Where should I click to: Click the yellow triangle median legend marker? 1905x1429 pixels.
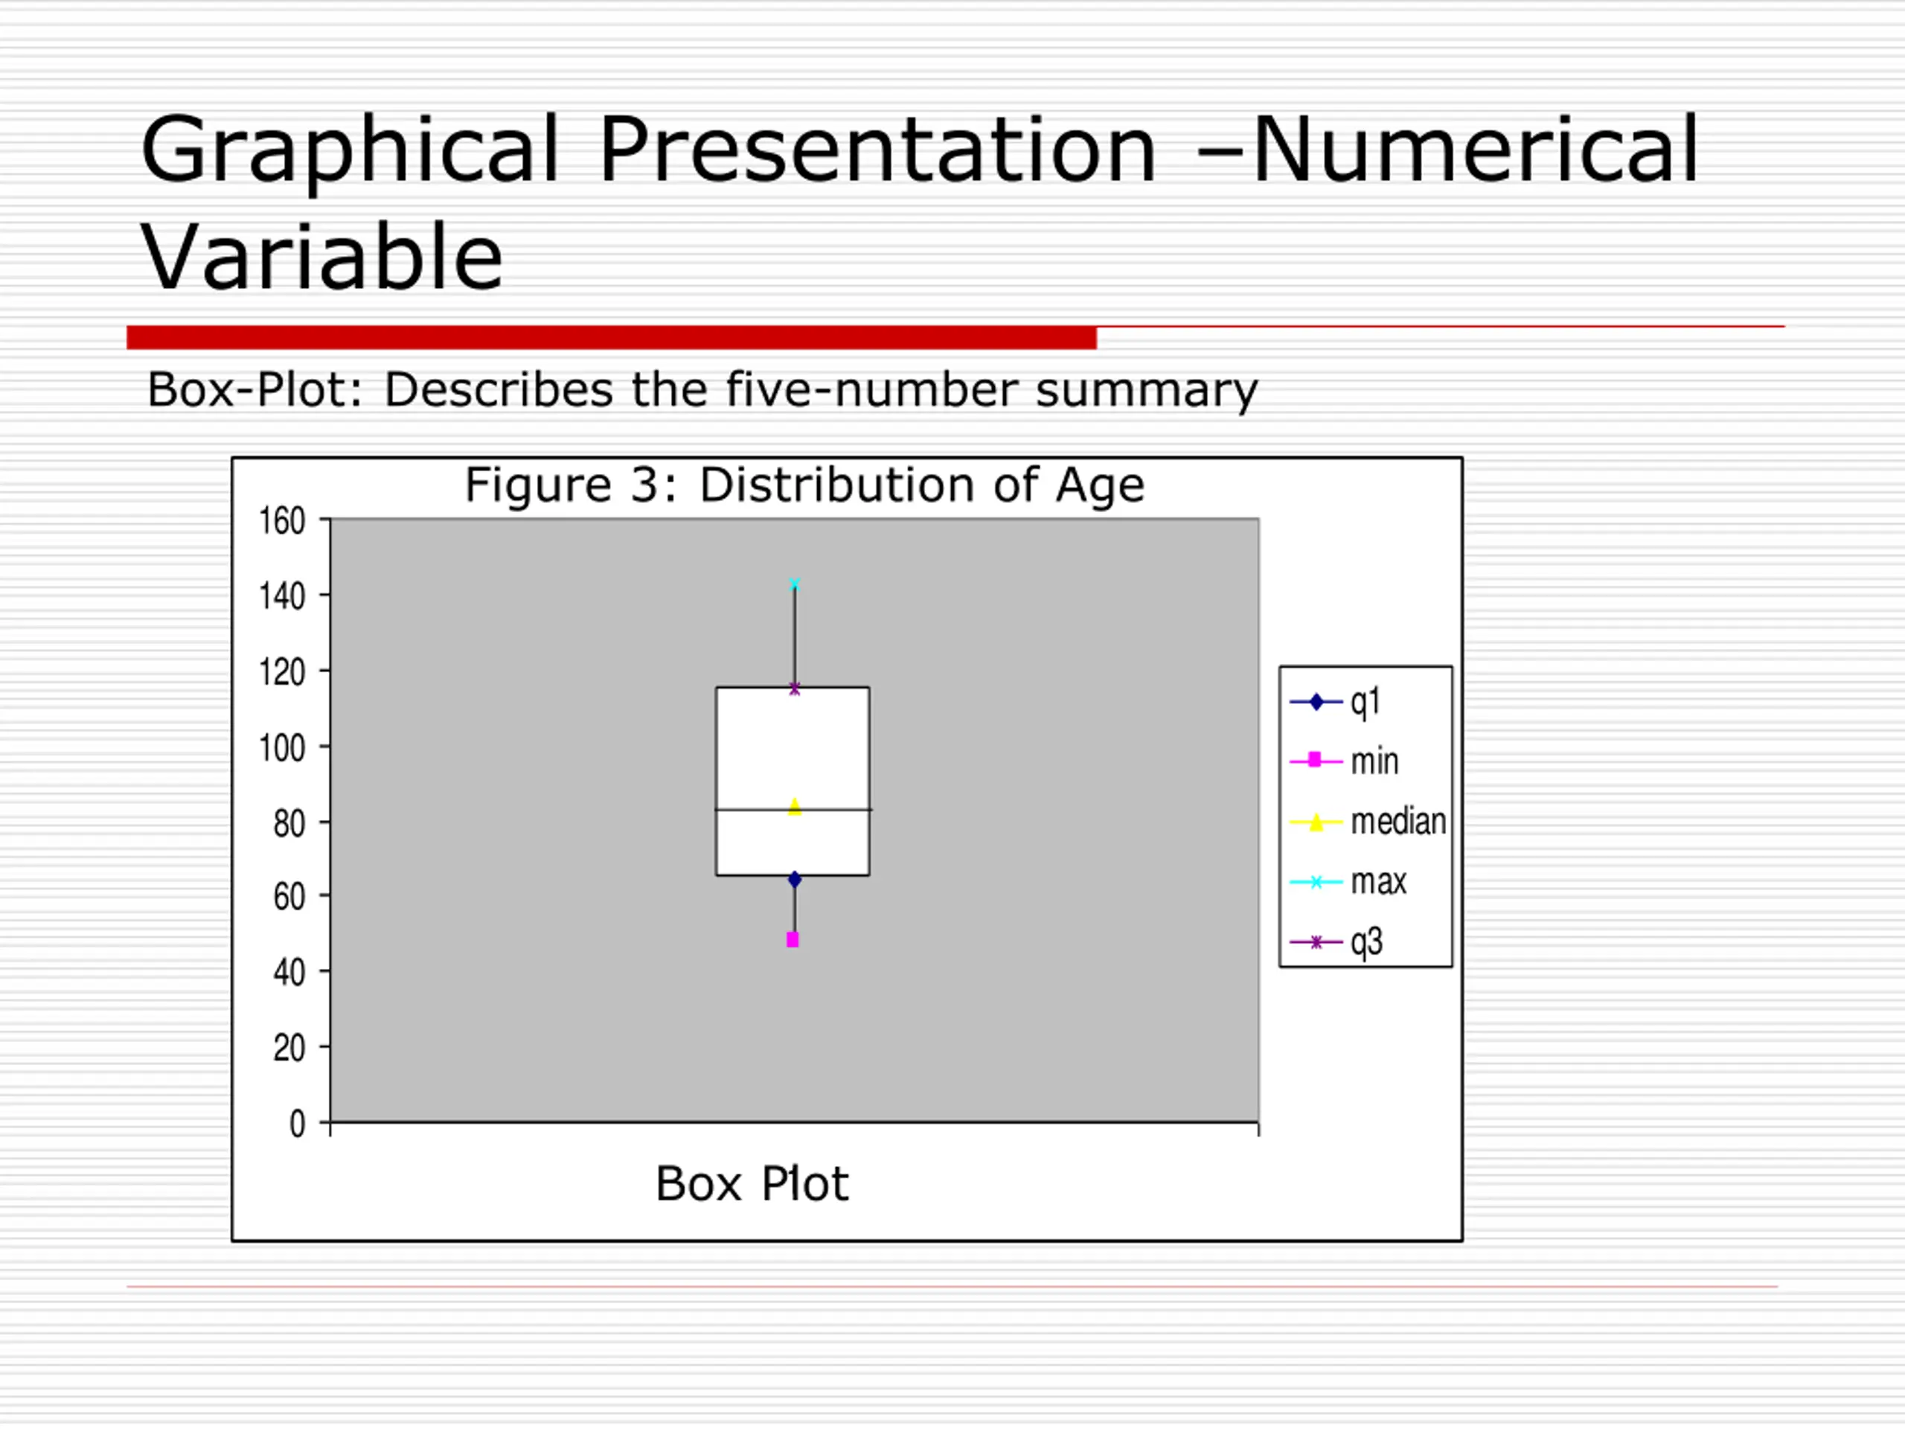(1316, 822)
